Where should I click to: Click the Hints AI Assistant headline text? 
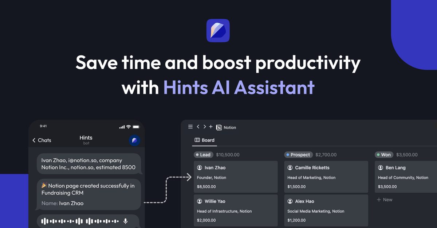[239, 87]
